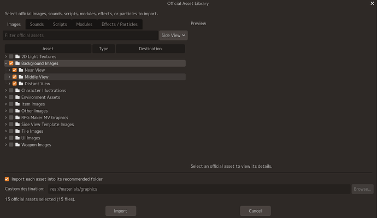Image resolution: width=377 pixels, height=218 pixels.
Task: Select the Tile Images tree row
Action: click(x=95, y=131)
